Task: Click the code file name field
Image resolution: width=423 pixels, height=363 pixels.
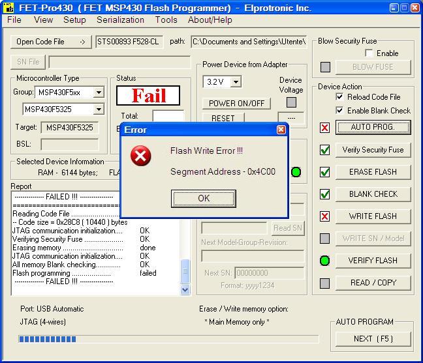Action: pos(129,42)
